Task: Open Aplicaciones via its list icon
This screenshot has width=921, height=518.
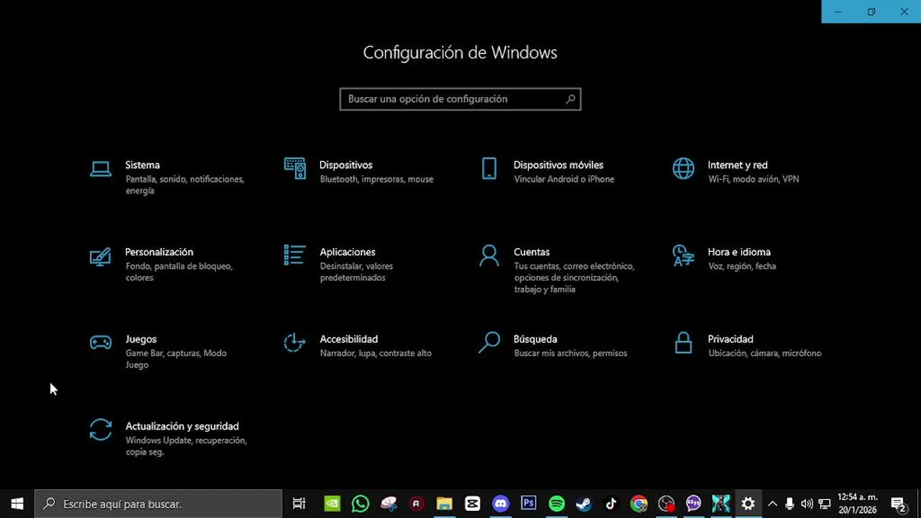Action: click(295, 255)
